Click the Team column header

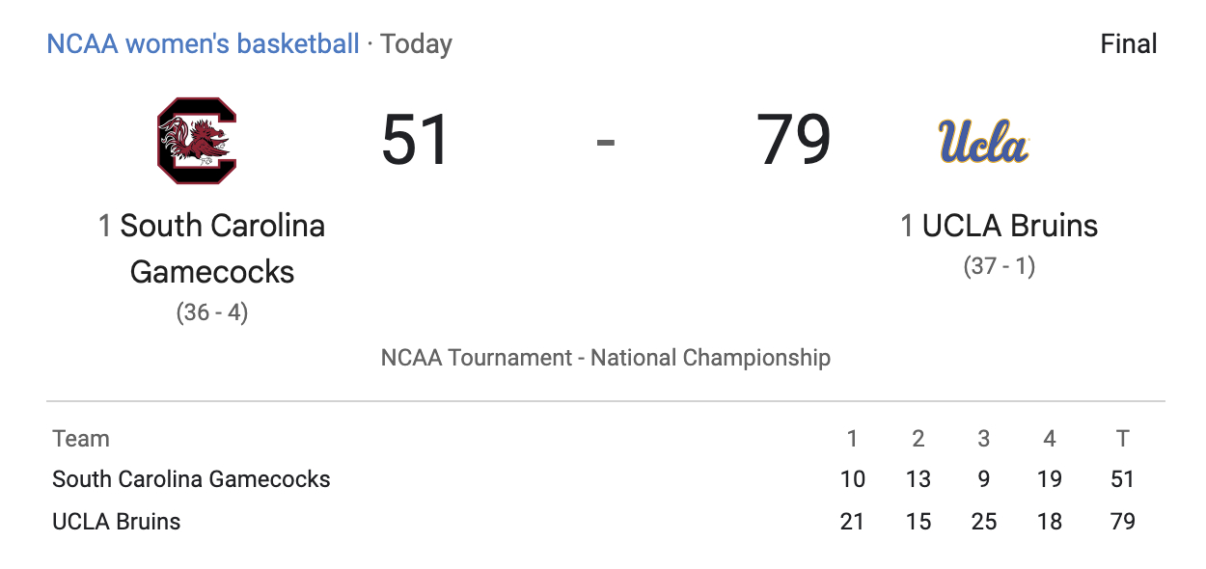81,439
